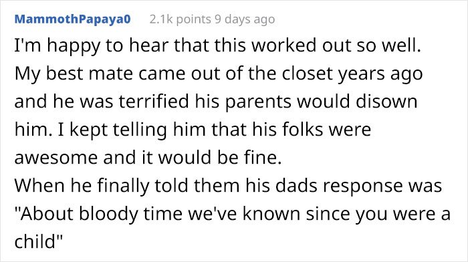Click the words 'out so well.'
Image resolution: width=468 pixels, height=262 pixels.
coord(371,45)
